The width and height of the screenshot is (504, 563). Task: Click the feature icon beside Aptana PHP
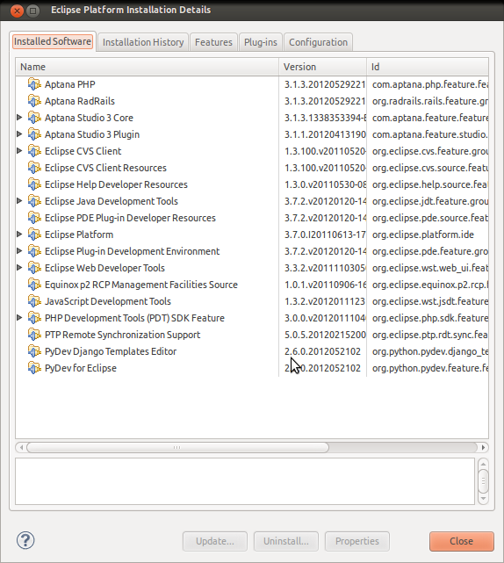34,84
